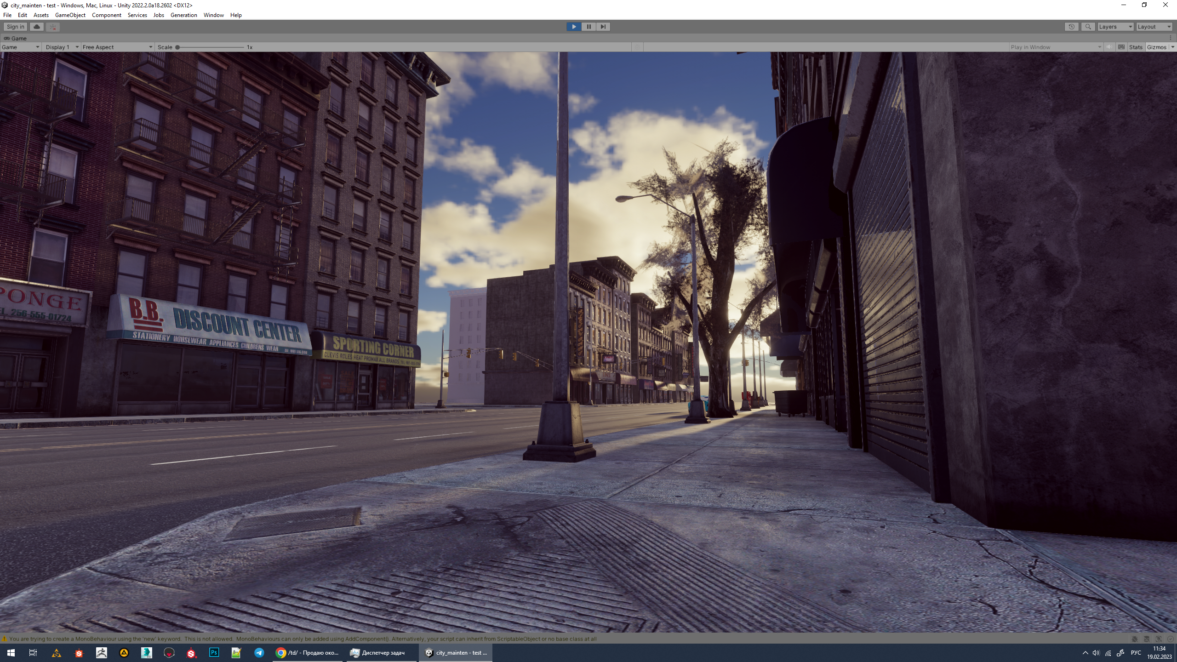Expand the Gizmos dropdown arrow

[1172, 47]
